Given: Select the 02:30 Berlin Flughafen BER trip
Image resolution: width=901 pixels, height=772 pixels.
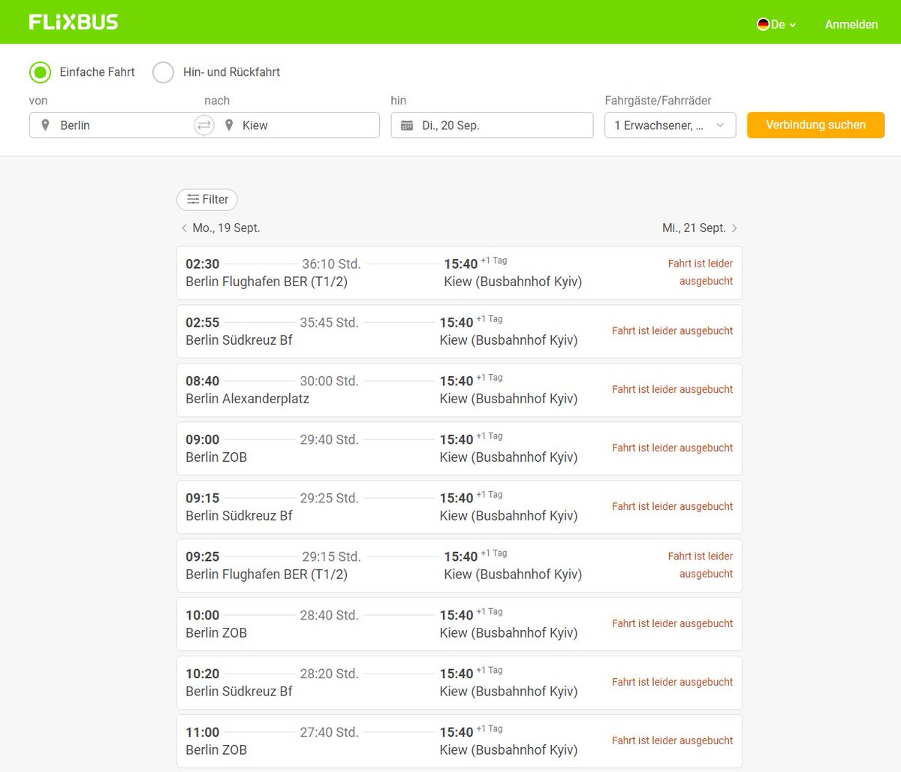Looking at the screenshot, I should click(x=460, y=273).
